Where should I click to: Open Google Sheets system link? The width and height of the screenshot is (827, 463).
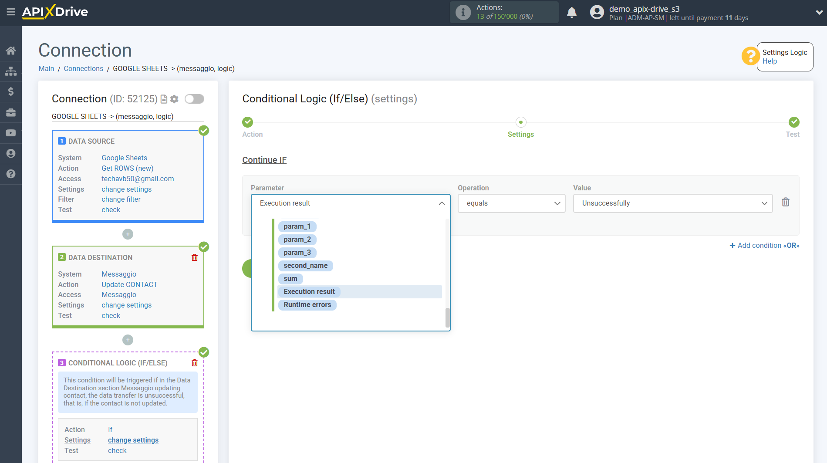124,158
